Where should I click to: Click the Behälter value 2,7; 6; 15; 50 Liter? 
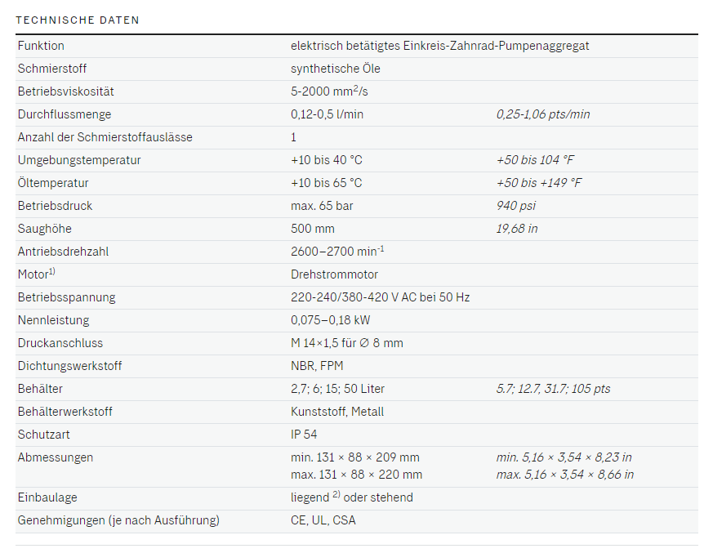[338, 388]
